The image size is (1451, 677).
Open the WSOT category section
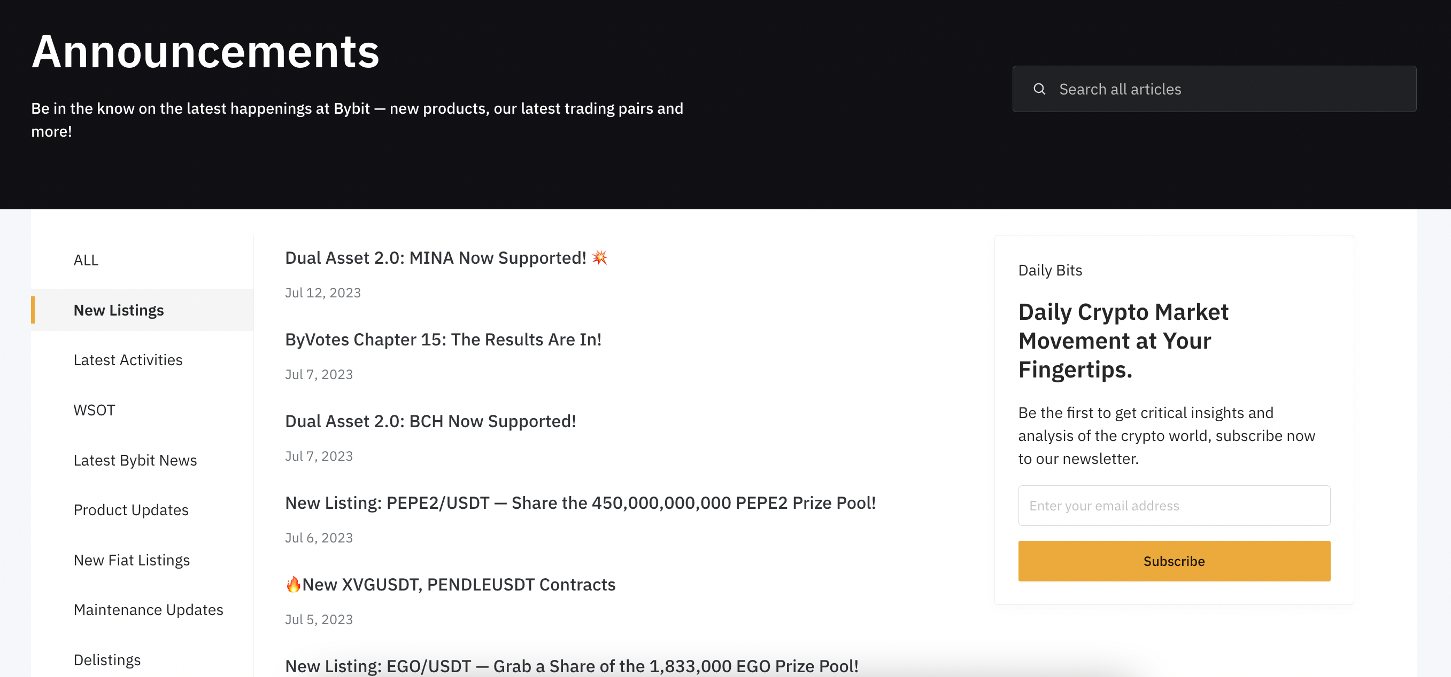(95, 409)
